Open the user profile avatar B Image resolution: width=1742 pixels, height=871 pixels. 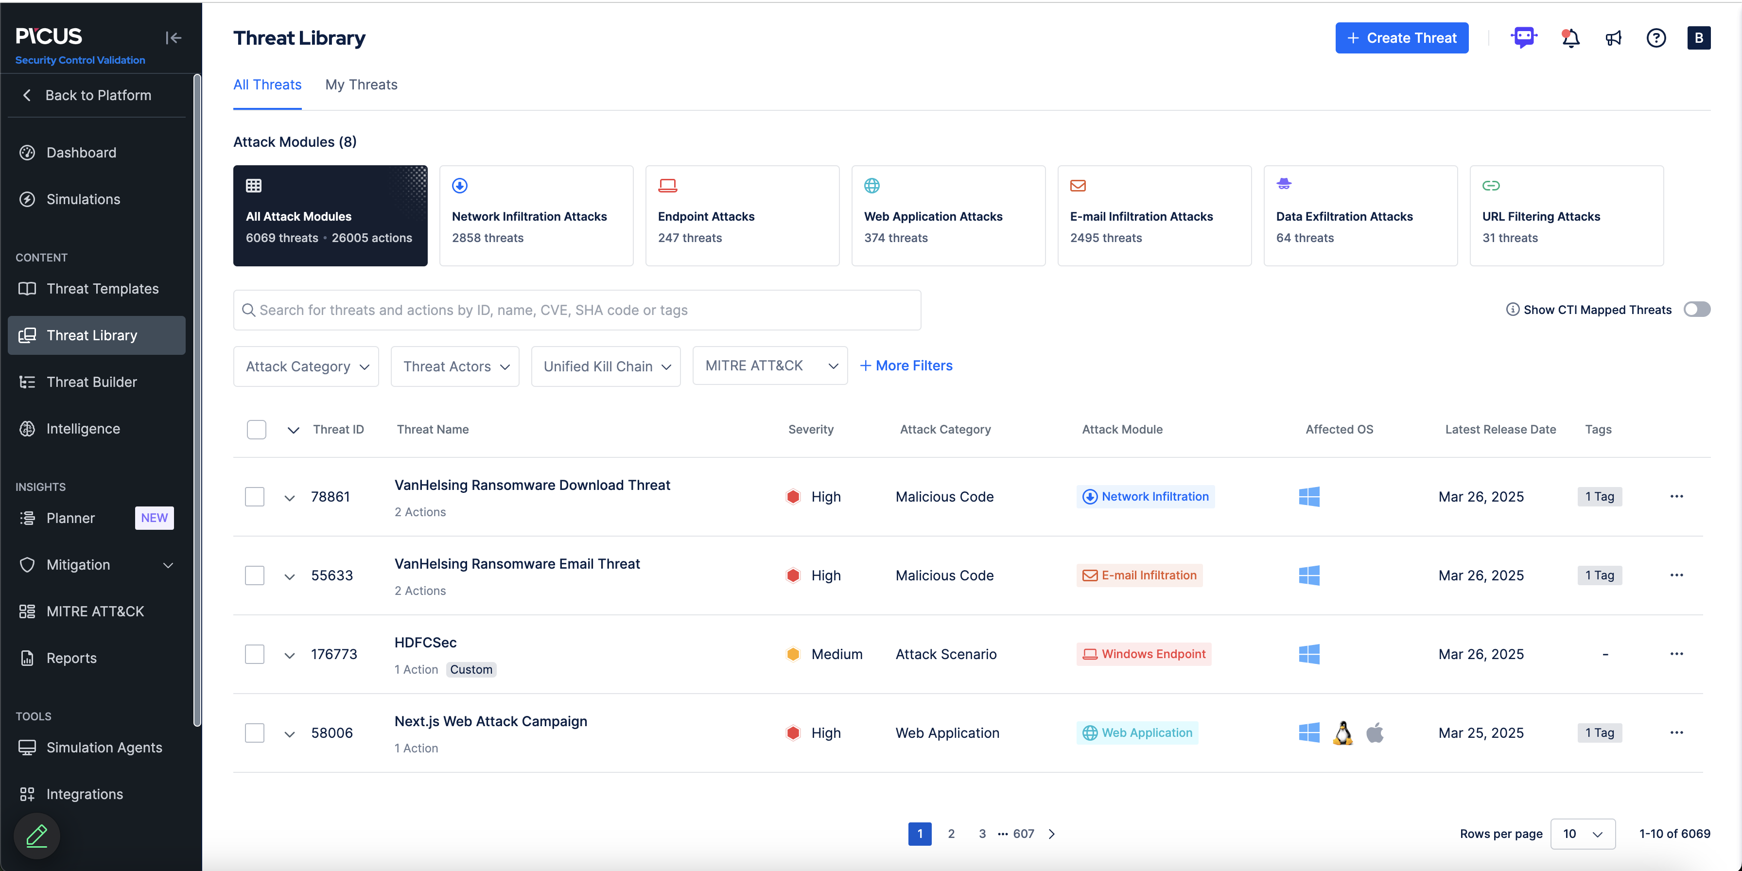(1699, 38)
